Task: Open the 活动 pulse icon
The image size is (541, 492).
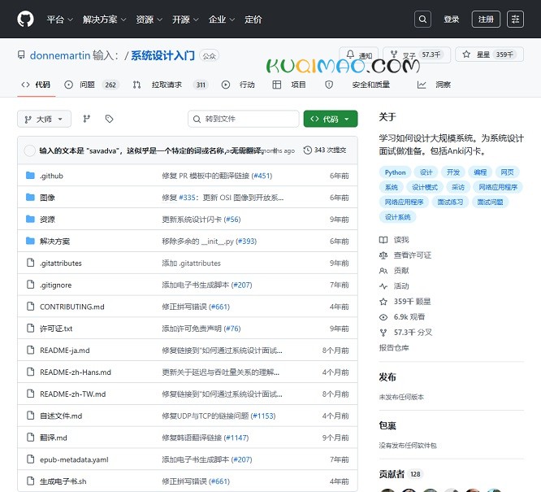Action: (383, 286)
